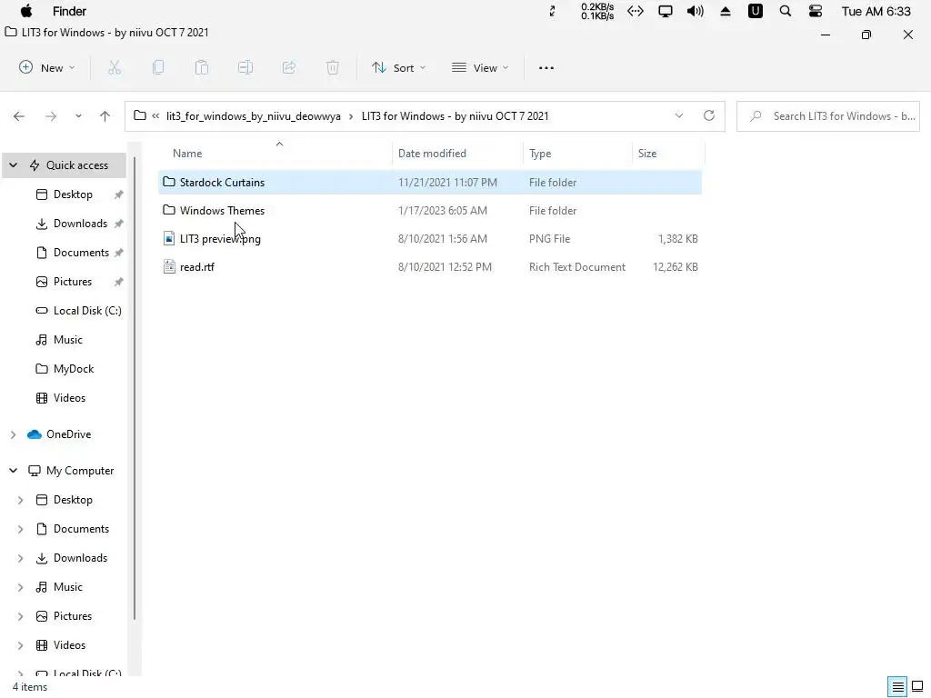The width and height of the screenshot is (931, 698).
Task: Go forward with the right arrow
Action: pos(51,116)
